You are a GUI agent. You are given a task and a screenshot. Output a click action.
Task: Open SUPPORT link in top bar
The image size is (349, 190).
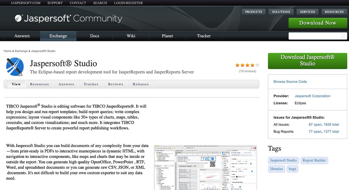[55, 3]
